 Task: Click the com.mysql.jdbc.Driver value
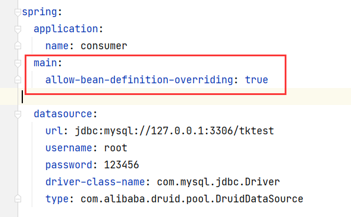pyautogui.click(x=218, y=182)
